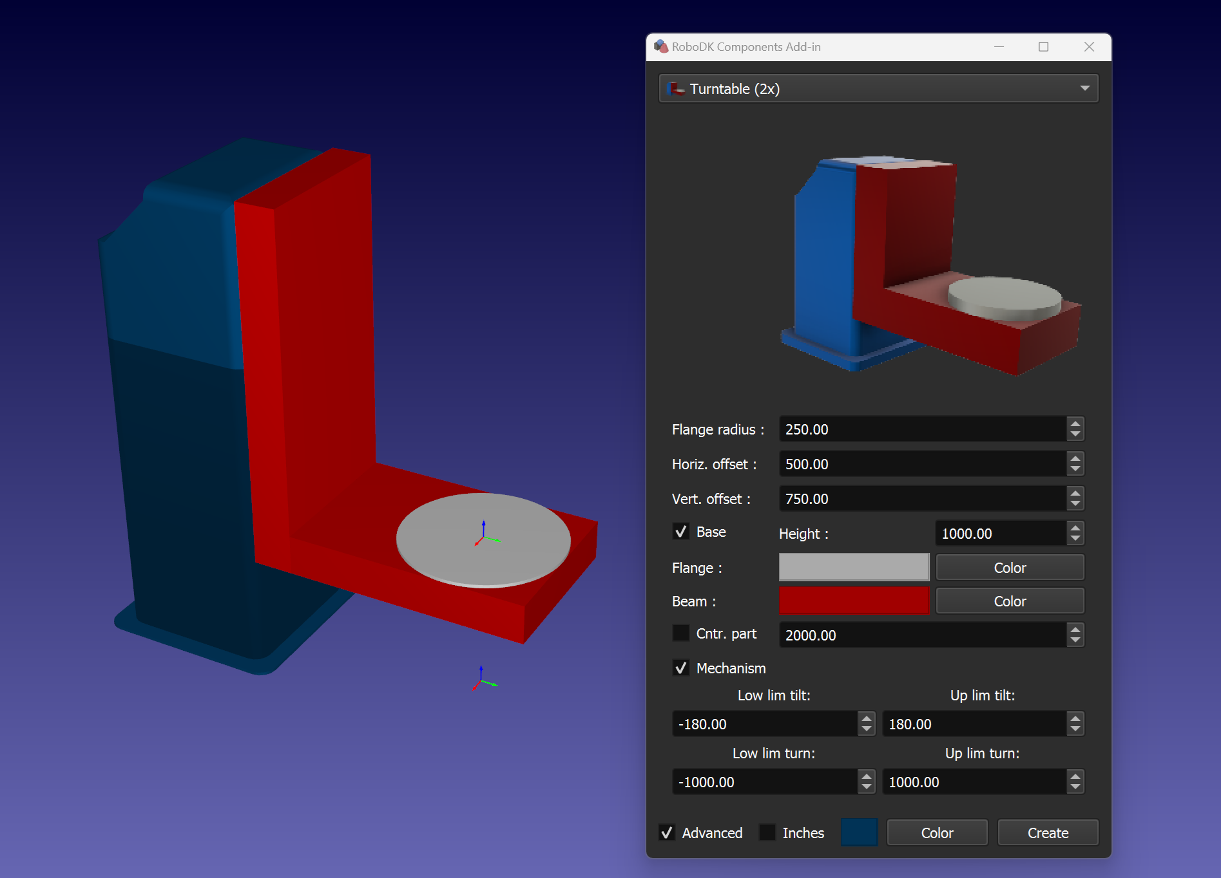This screenshot has width=1221, height=878.
Task: Disable the Advanced checkbox
Action: [x=667, y=832]
